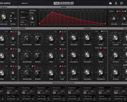The height and width of the screenshot is (102, 127).
Task: Enable the MSEG Sync LED
Action: pyautogui.click(x=35, y=13)
